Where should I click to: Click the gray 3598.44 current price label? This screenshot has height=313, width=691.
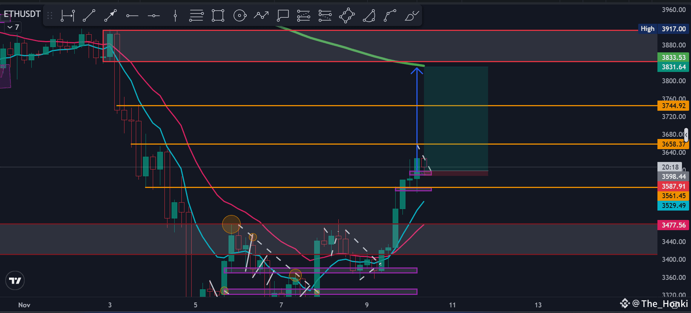click(673, 177)
